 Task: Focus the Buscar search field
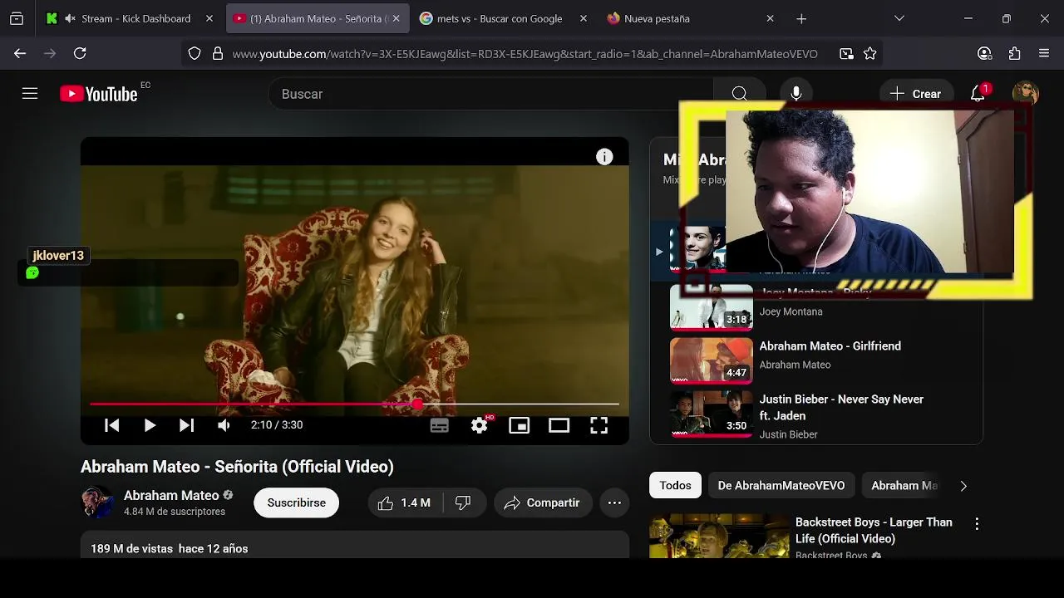[490, 94]
